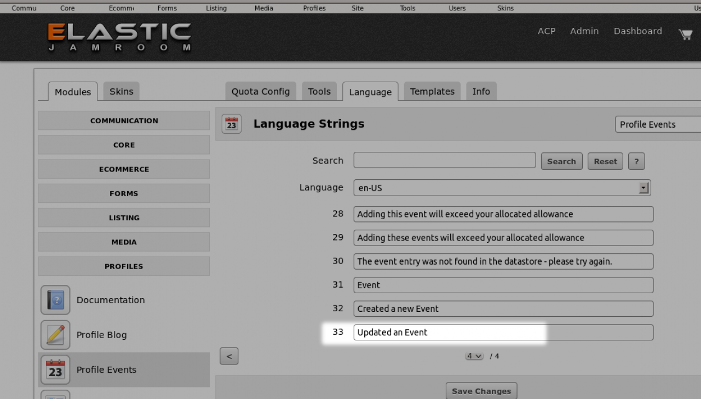Click the Elastic Jamroom logo
The image size is (701, 399).
point(119,37)
